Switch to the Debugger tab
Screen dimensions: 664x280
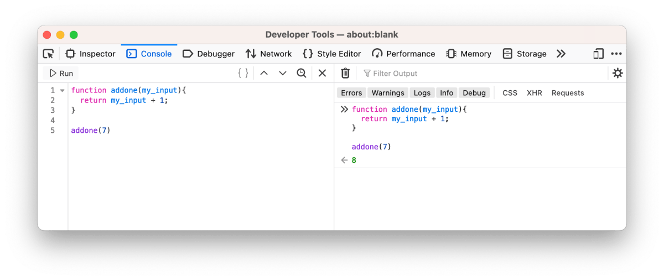pyautogui.click(x=209, y=54)
